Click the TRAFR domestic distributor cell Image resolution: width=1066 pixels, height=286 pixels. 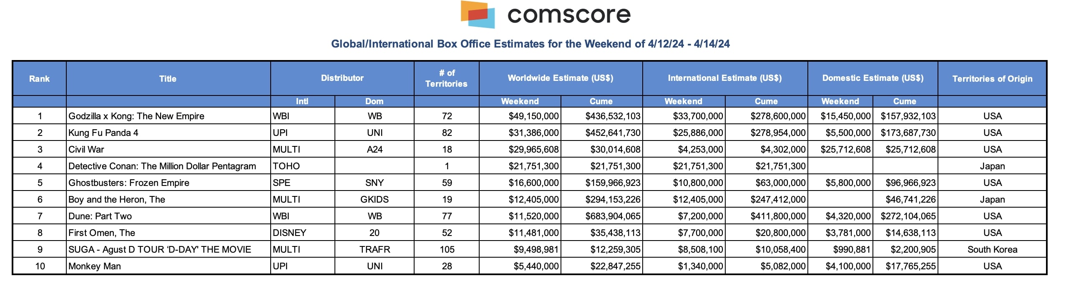pyautogui.click(x=375, y=250)
